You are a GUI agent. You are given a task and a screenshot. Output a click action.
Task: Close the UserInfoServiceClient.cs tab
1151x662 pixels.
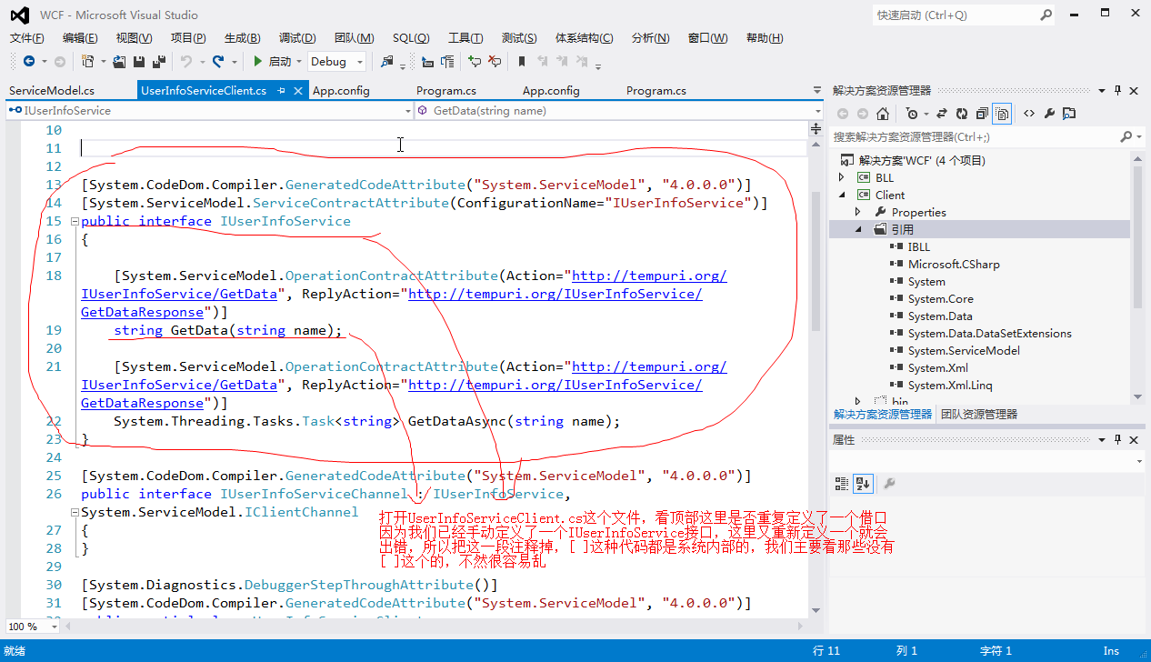[298, 91]
